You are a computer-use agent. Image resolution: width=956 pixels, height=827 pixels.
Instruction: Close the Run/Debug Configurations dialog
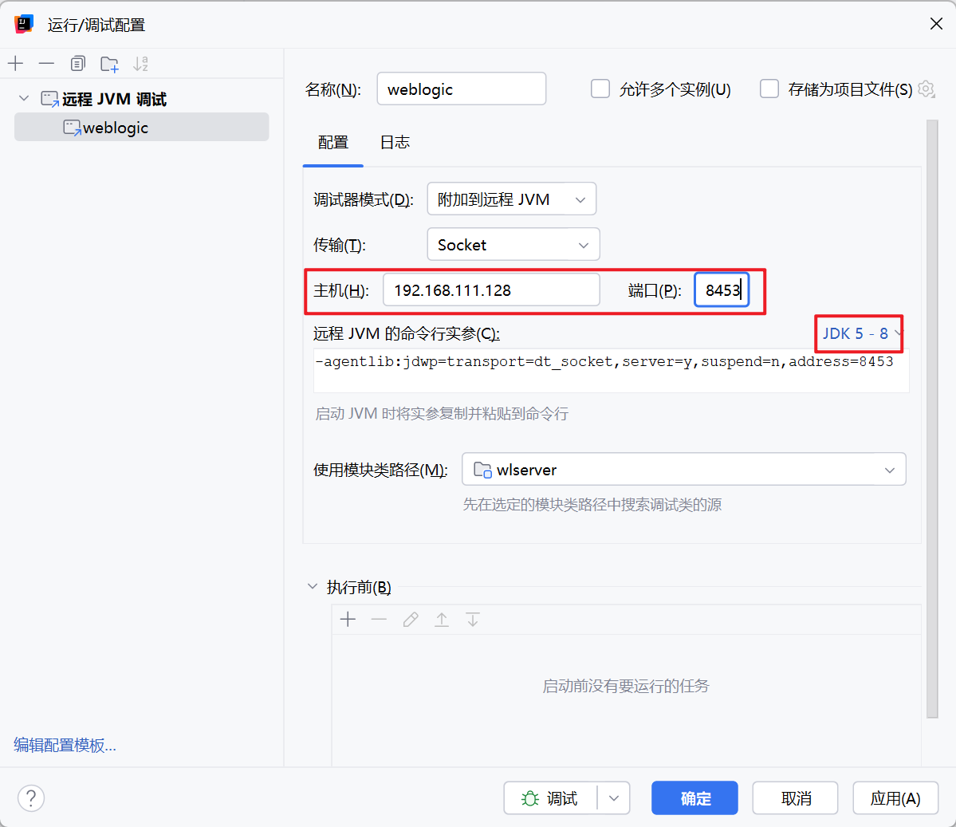point(937,24)
